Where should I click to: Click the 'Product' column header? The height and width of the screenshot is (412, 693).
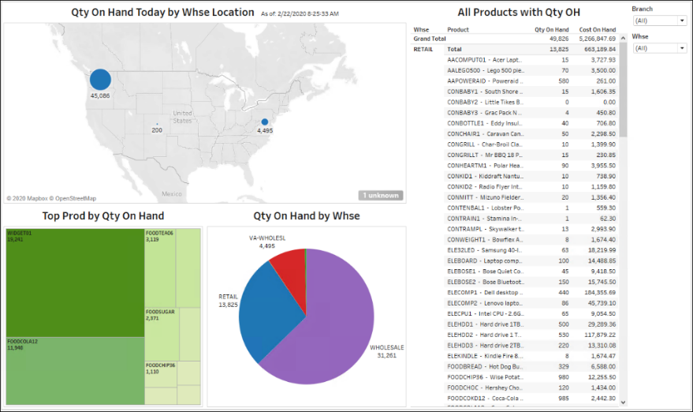458,30
